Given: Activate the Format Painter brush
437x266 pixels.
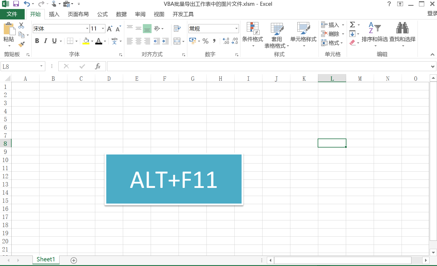Looking at the screenshot, I should pyautogui.click(x=21, y=44).
